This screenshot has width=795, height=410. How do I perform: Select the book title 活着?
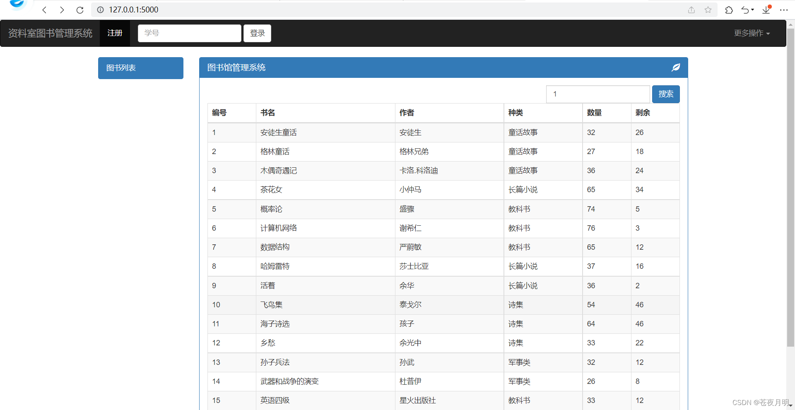(267, 286)
